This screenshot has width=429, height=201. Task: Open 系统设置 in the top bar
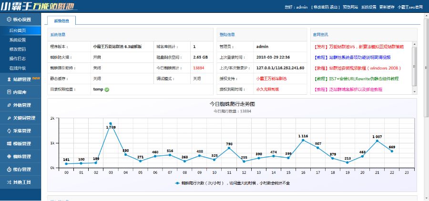click(x=368, y=7)
